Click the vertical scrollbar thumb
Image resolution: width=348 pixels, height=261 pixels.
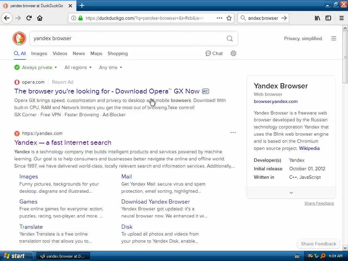[x=345, y=57]
